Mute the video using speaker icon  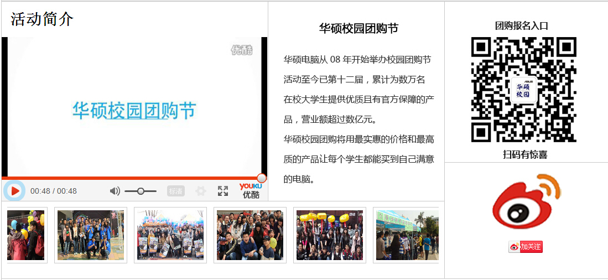pos(115,191)
